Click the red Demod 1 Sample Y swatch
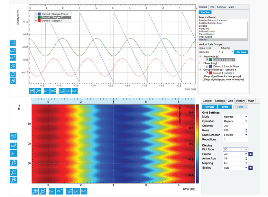The image size is (268, 197). (x=211, y=73)
